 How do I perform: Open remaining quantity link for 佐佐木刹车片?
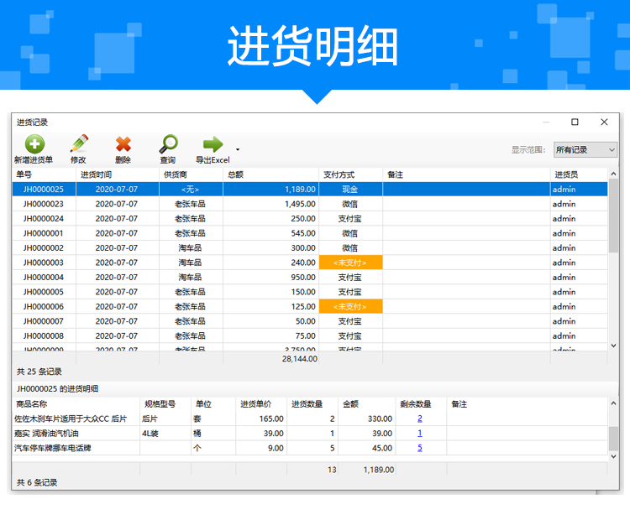pos(419,419)
